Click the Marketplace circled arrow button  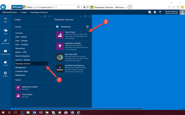87,27
